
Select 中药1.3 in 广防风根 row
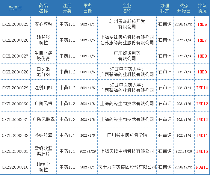click(67, 104)
